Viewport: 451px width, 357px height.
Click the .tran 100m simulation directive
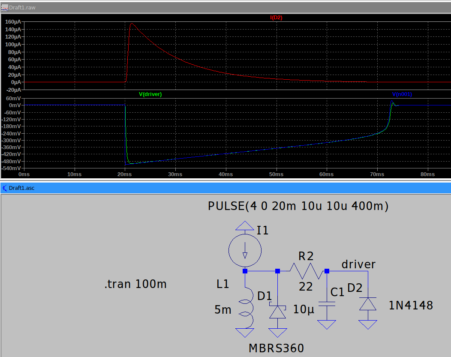[135, 284]
